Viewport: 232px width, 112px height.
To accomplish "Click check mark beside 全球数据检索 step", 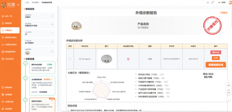I will [26, 78].
